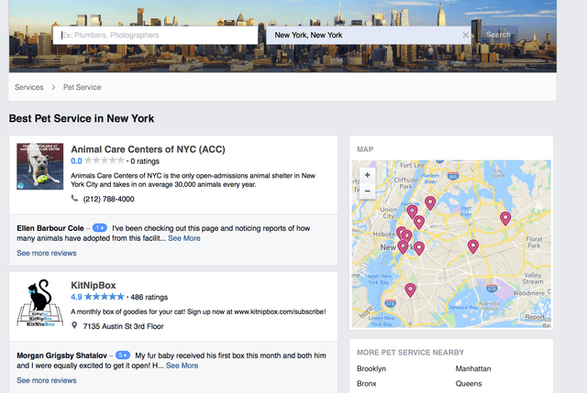Click the southern map pin near Upper New York Bay
The height and width of the screenshot is (393, 587).
coord(410,289)
